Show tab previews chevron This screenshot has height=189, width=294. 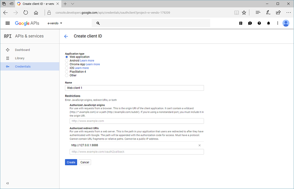click(x=73, y=4)
